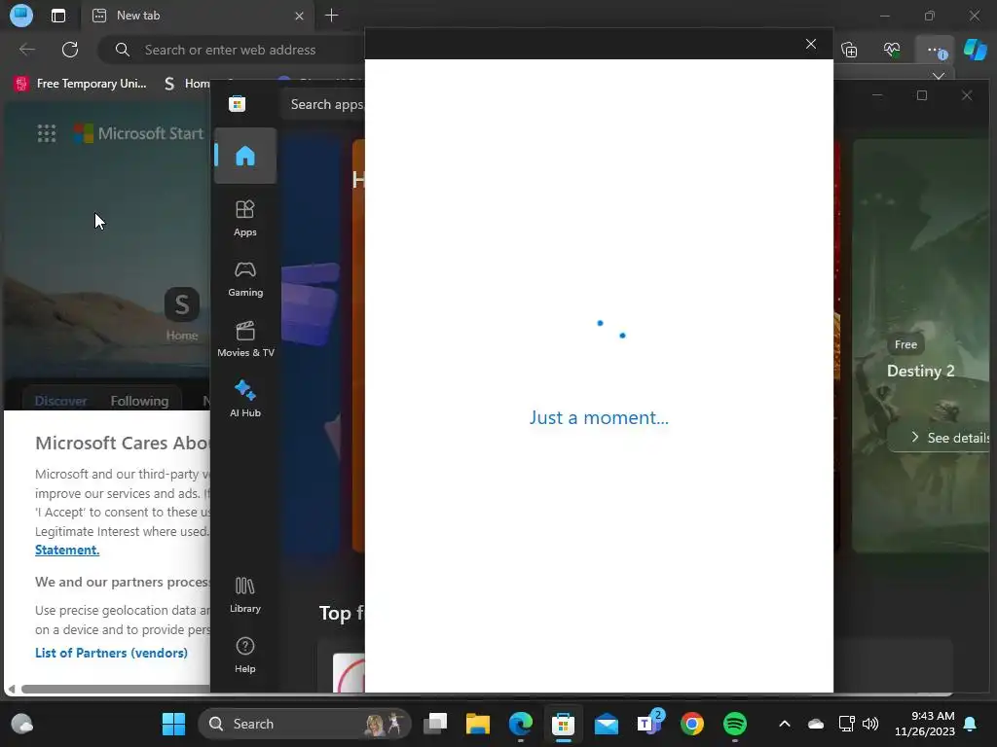The image size is (997, 747).
Task: Open Task View on taskbar
Action: coord(435,724)
